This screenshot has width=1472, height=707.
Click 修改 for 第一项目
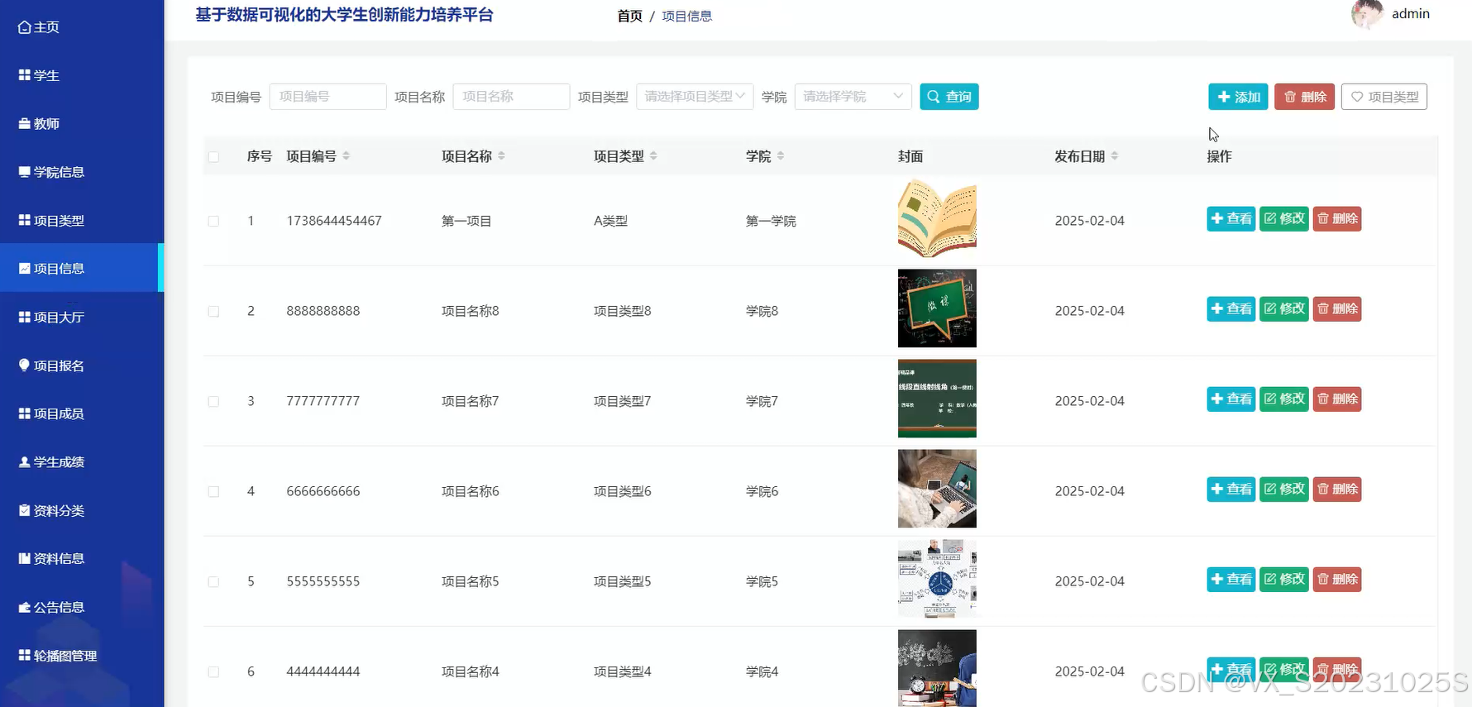pyautogui.click(x=1284, y=219)
